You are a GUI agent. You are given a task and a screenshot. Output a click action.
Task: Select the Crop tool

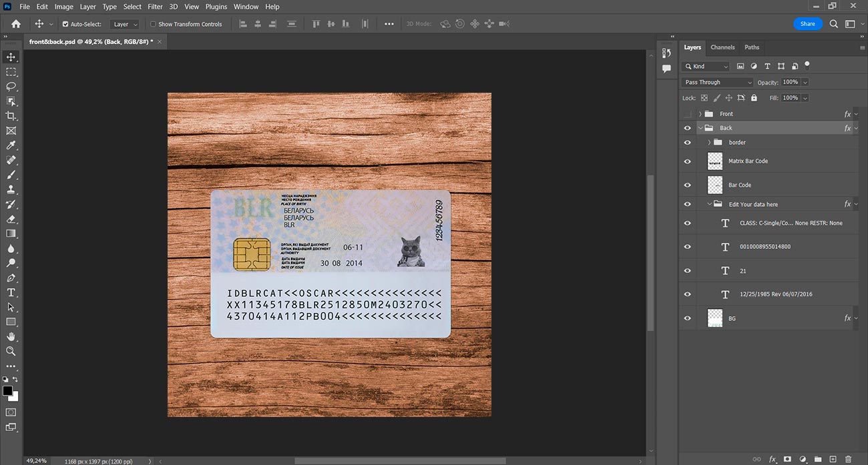pyautogui.click(x=11, y=116)
